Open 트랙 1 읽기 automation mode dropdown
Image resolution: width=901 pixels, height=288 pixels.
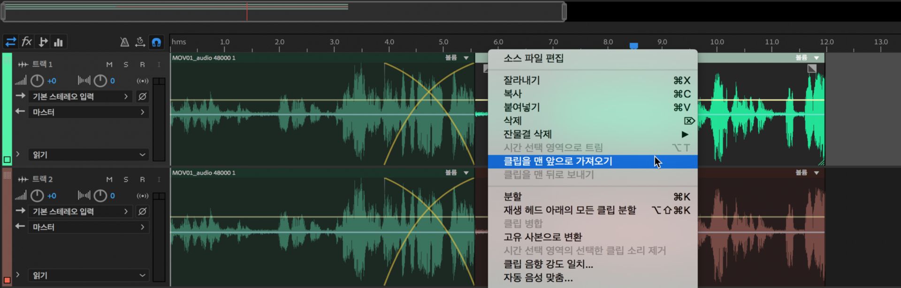click(x=88, y=155)
